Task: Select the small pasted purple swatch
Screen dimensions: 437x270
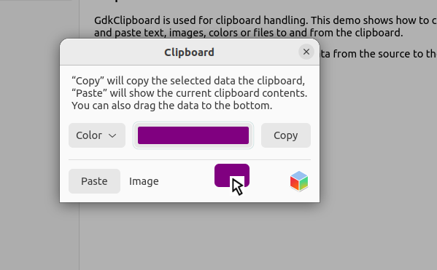Action: point(231,175)
